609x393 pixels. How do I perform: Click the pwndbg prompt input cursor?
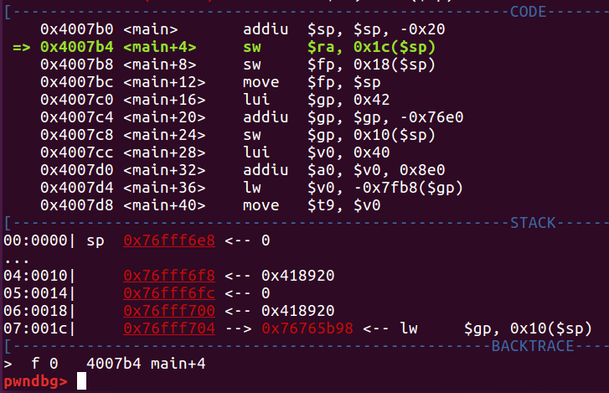point(81,381)
